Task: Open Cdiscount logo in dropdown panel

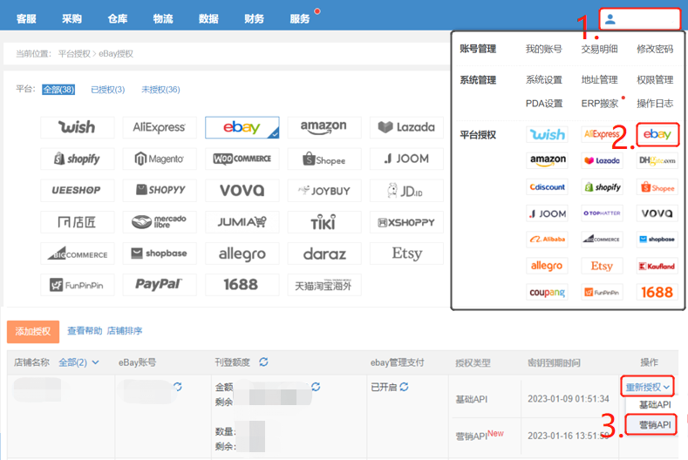Action: 547,186
